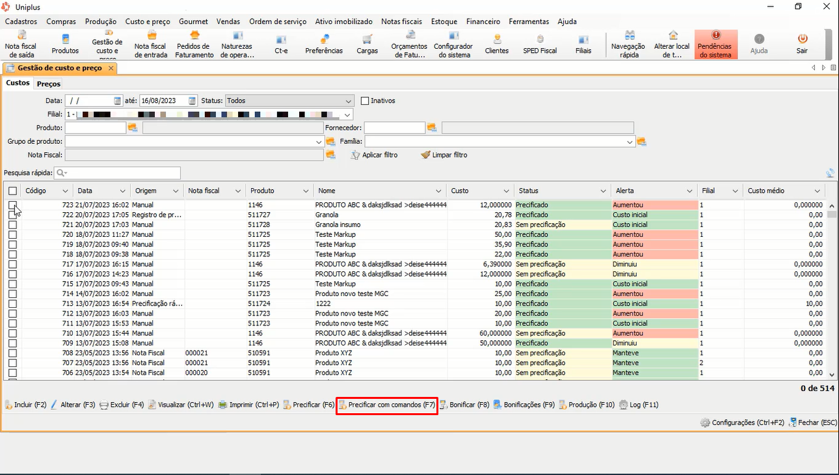Toggle the Inativos checkbox

pyautogui.click(x=365, y=101)
